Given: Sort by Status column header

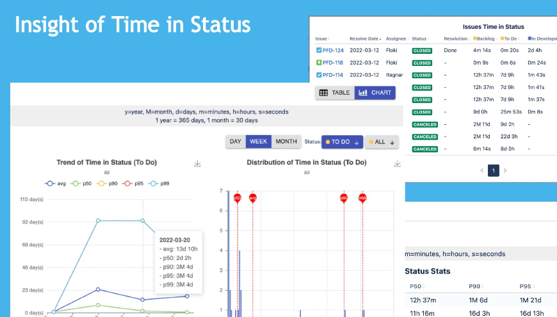Looking at the screenshot, I should (421, 38).
